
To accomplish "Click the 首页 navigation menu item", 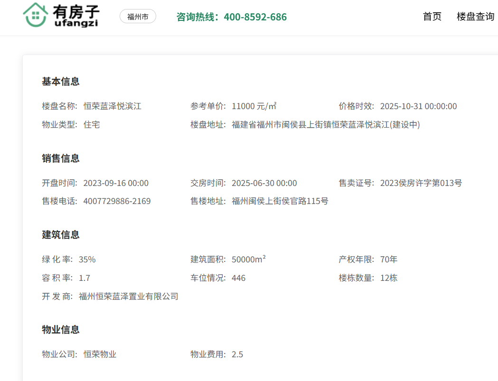I will 432,17.
